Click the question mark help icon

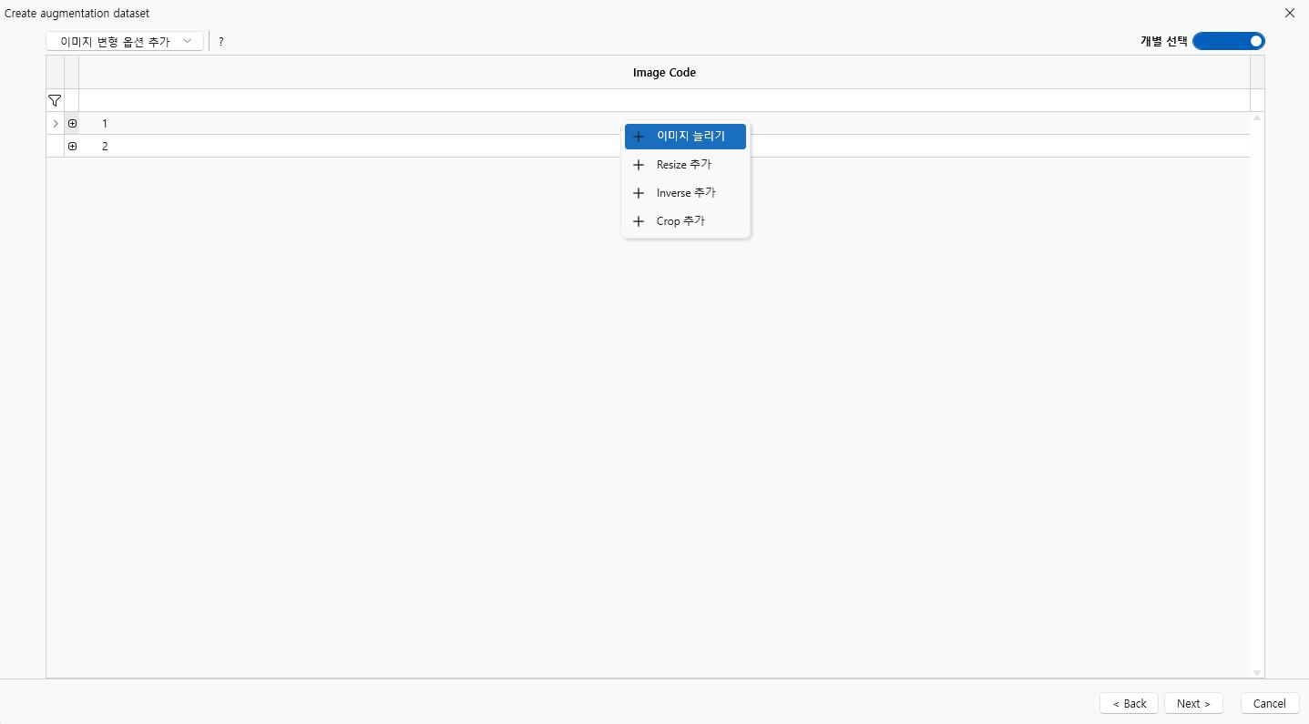click(221, 42)
